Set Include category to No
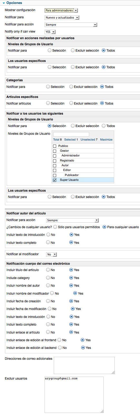Image resolution: width=140 pixels, height=414 pixels. 48,278
